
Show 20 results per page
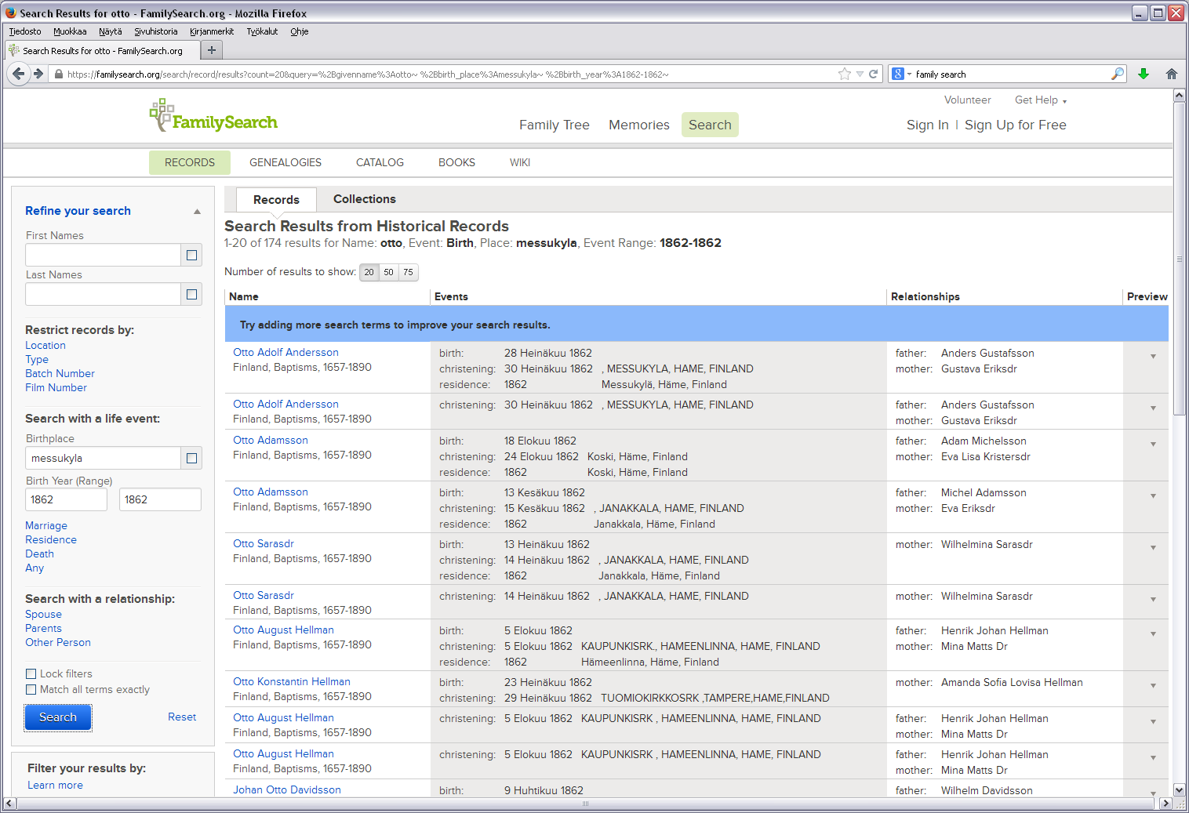pyautogui.click(x=369, y=272)
